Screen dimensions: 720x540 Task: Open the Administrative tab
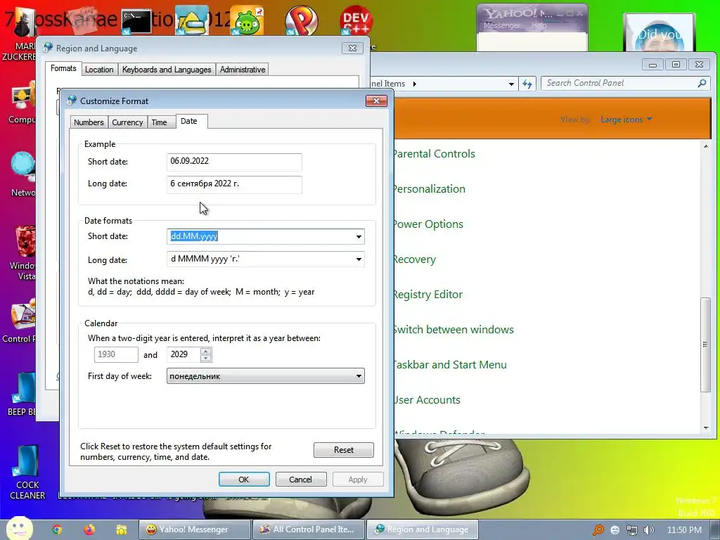tap(243, 70)
